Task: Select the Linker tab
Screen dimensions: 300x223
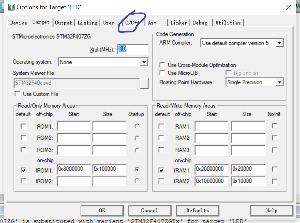Action: (x=179, y=23)
